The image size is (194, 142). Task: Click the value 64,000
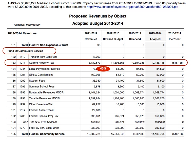click(x=120, y=69)
